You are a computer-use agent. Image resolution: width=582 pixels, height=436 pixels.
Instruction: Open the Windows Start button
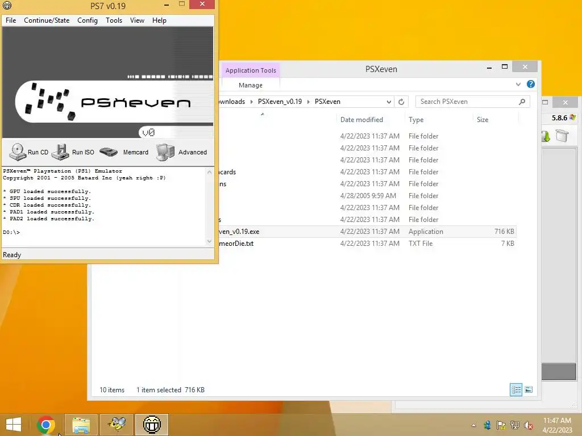point(14,425)
